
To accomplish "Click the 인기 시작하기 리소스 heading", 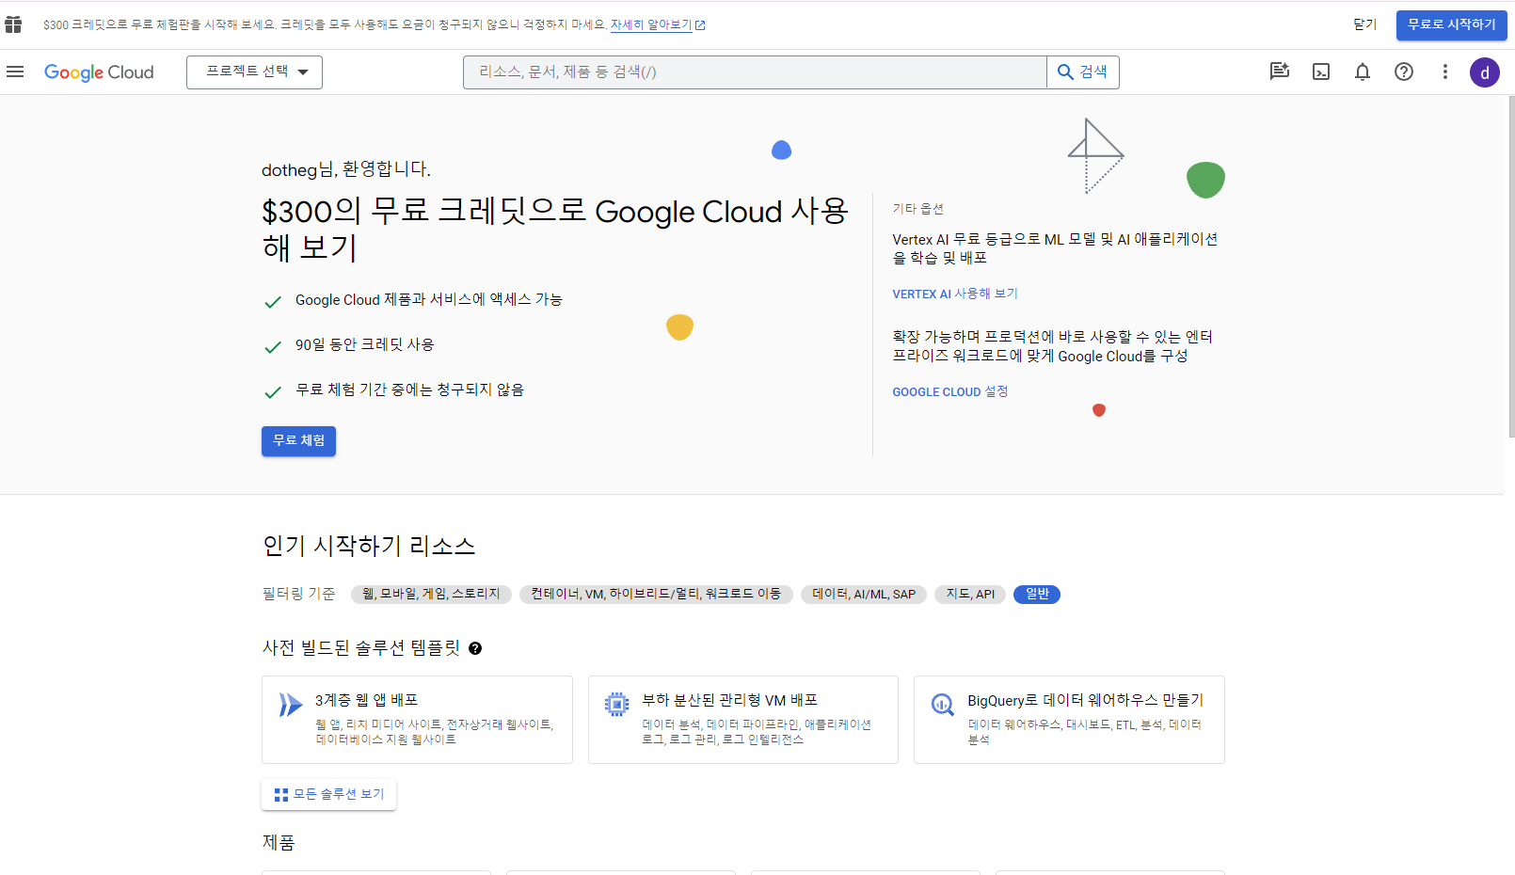I will click(369, 547).
